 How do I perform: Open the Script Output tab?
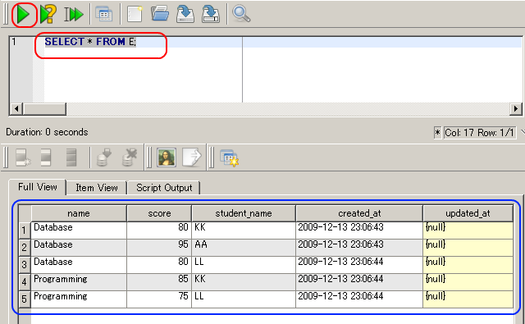point(164,188)
